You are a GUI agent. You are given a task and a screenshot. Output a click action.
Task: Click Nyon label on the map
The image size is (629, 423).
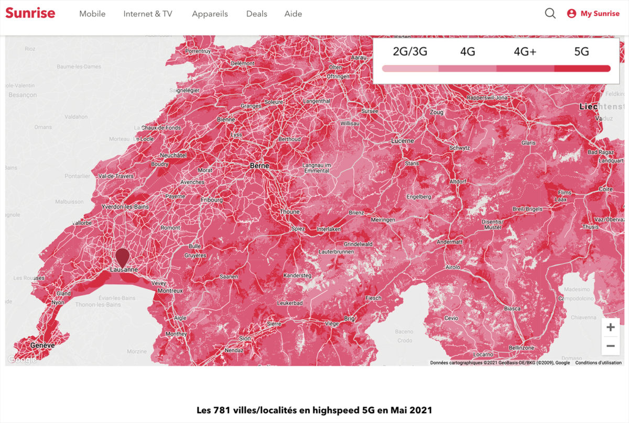(58, 303)
